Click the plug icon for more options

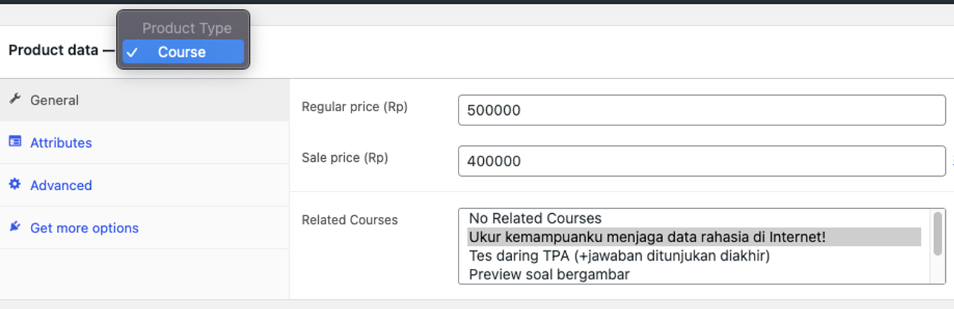point(15,227)
